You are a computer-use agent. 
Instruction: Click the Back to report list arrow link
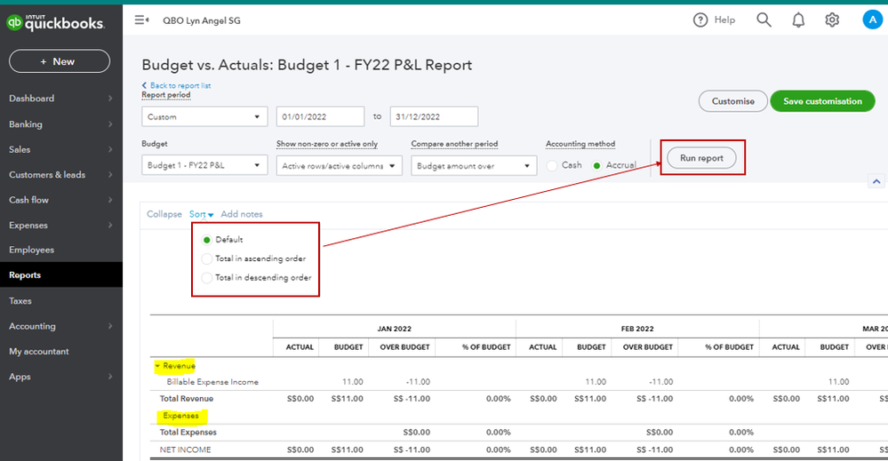[176, 85]
